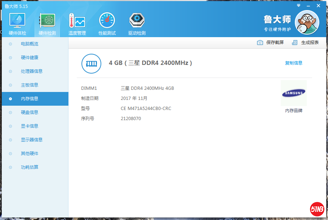Screen dimensions: 328x220
Task: Open 显示器信息 monitor info
Action: tap(32, 140)
